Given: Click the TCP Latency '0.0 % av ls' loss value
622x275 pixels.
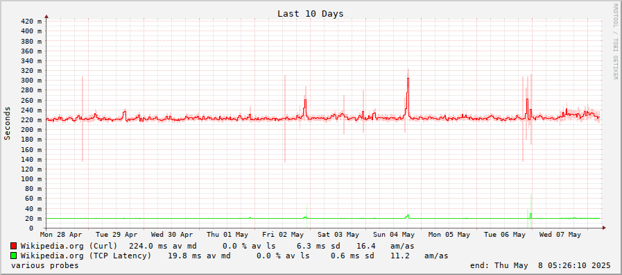Looking at the screenshot, I should [x=283, y=256].
